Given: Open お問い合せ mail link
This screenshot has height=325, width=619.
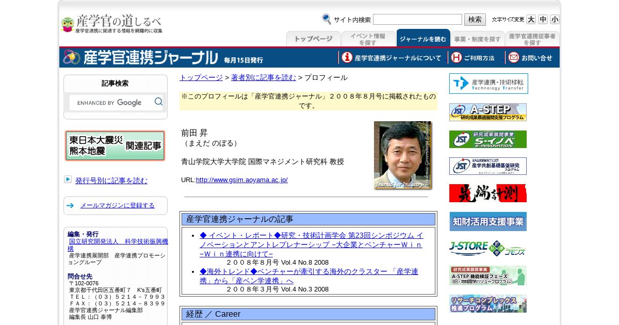Looking at the screenshot, I should (530, 58).
